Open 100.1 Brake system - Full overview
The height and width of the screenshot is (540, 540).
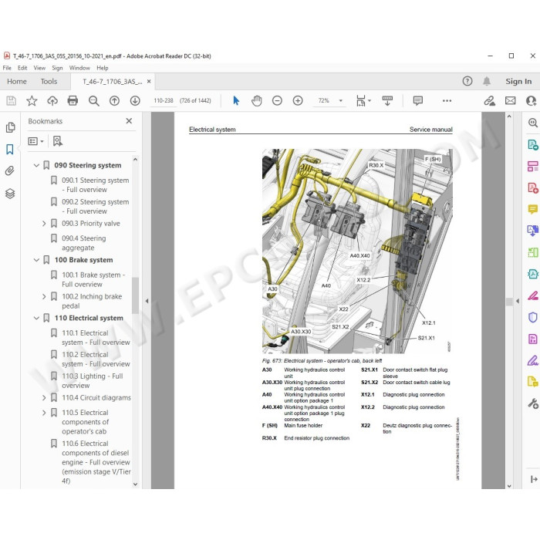point(93,279)
